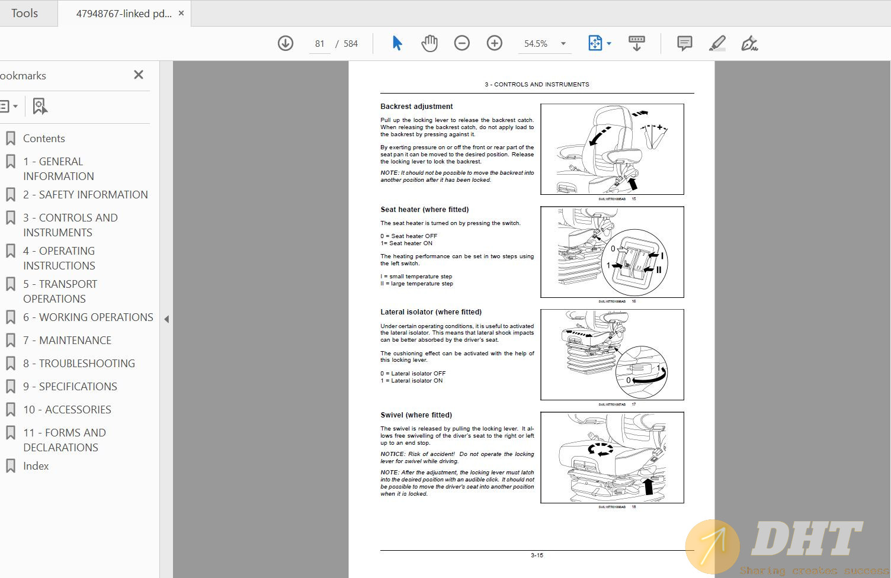Screen dimensions: 891x578
Task: Collapse the bookmarks side panel arrow
Action: coord(166,319)
